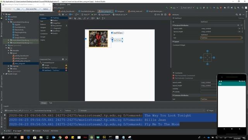Click the album cover image on canvas
This screenshot has height=140, width=248.
[98, 38]
